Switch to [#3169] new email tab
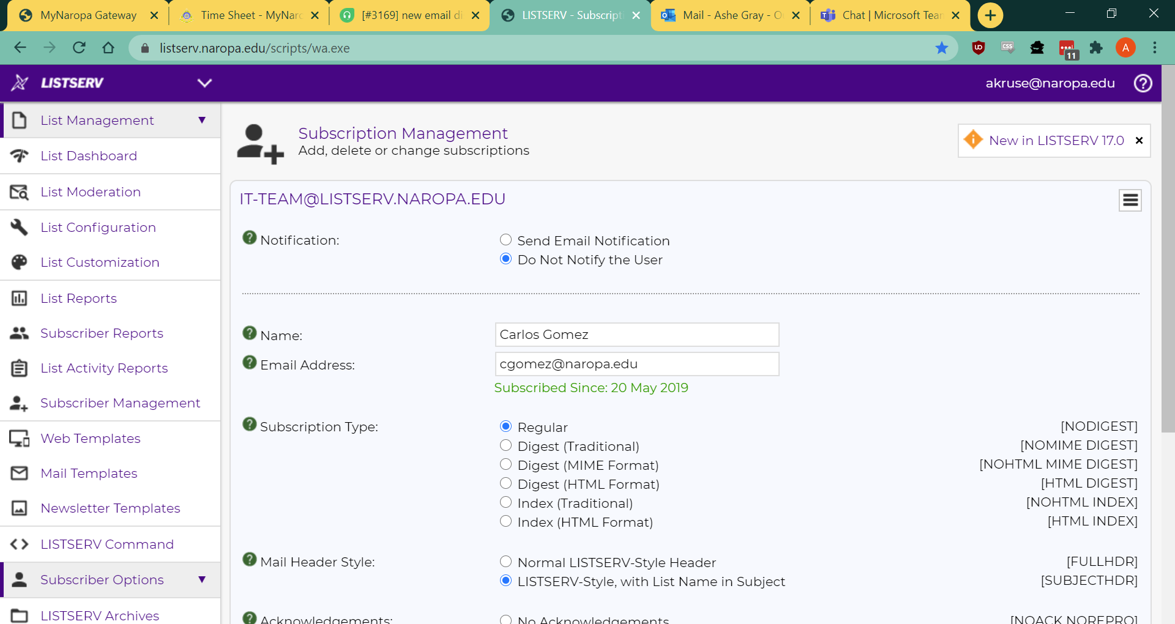The width and height of the screenshot is (1175, 624). click(411, 15)
